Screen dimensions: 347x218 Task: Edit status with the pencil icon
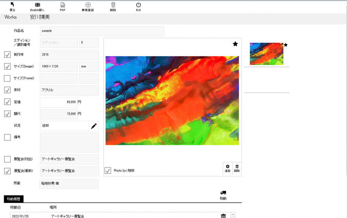pos(94,126)
